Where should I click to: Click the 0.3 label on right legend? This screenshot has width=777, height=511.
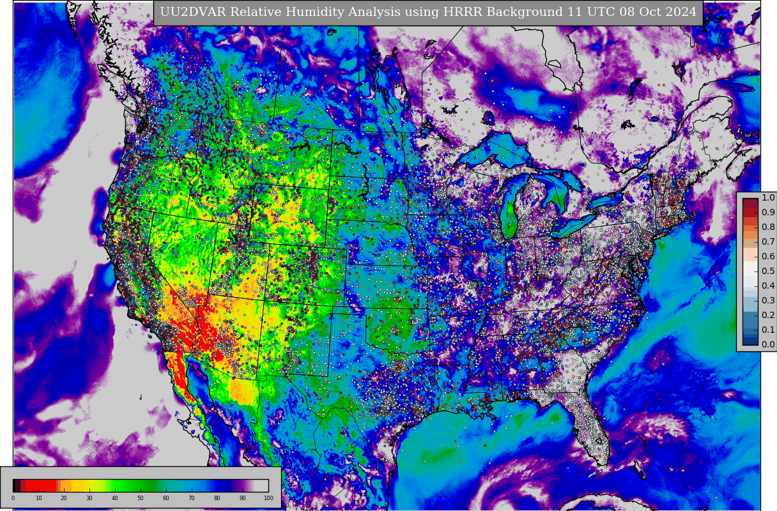coord(768,301)
